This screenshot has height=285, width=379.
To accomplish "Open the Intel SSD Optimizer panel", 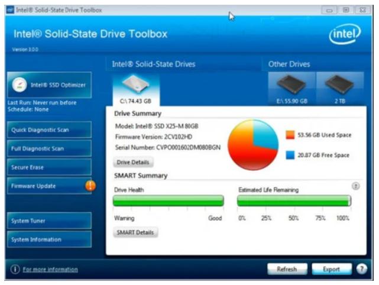I will [x=49, y=85].
